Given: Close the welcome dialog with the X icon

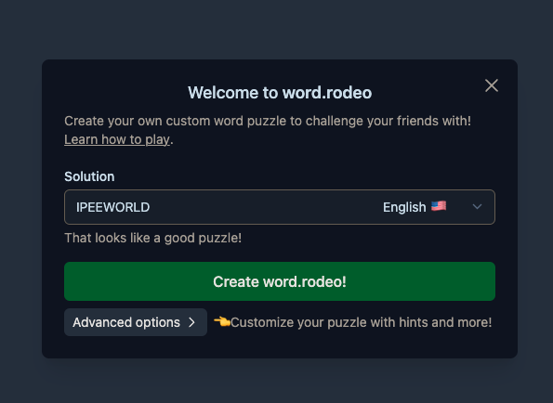Looking at the screenshot, I should (x=492, y=85).
